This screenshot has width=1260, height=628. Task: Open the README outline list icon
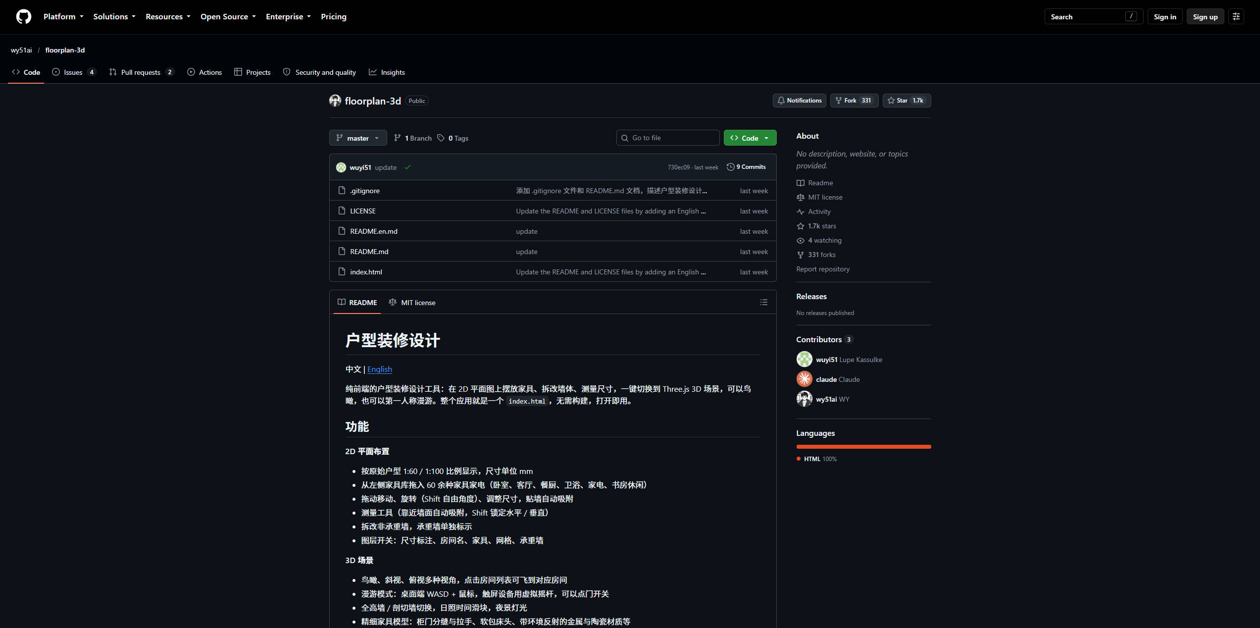tap(764, 302)
